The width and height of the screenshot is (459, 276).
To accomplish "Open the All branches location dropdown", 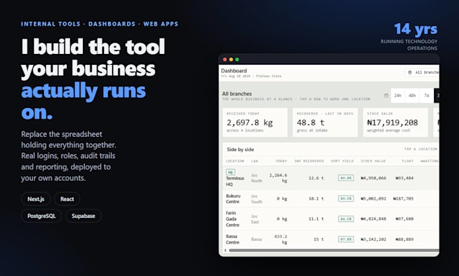I will (422, 72).
